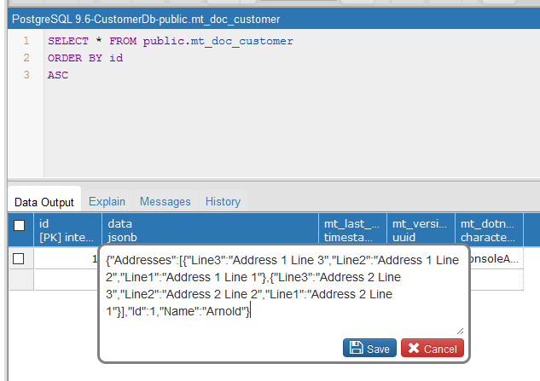Select the id cell in row one
Viewport: 540px width, 381px height.
pyautogui.click(x=67, y=258)
